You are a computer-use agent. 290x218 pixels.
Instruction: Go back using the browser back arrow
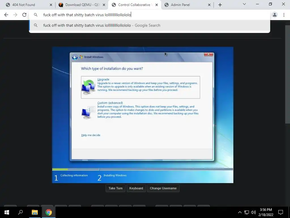click(6, 15)
